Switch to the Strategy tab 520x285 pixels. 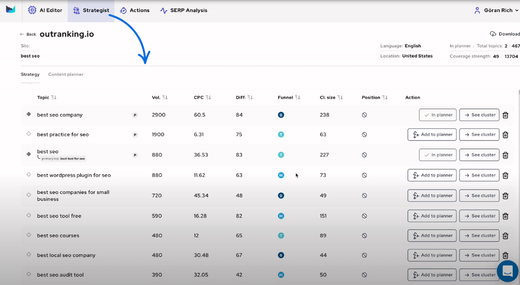[x=30, y=74]
